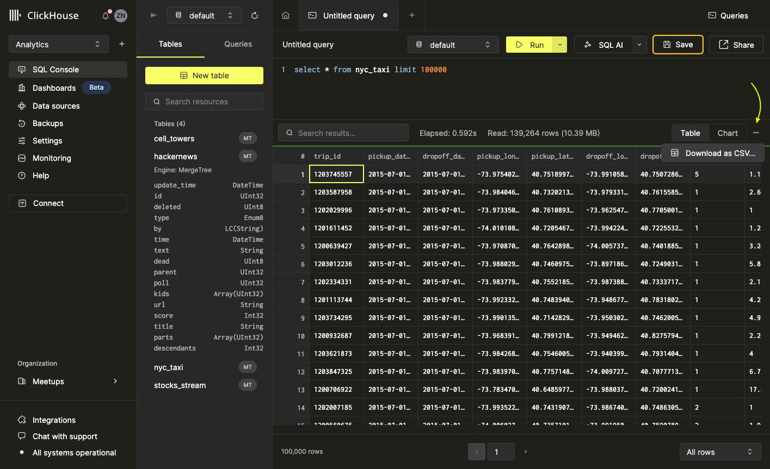This screenshot has width=770, height=469.
Task: Add a new service with plus icon
Action: coord(122,44)
